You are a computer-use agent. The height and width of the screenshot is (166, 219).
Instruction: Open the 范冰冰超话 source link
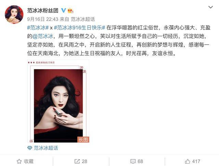coord(83,19)
